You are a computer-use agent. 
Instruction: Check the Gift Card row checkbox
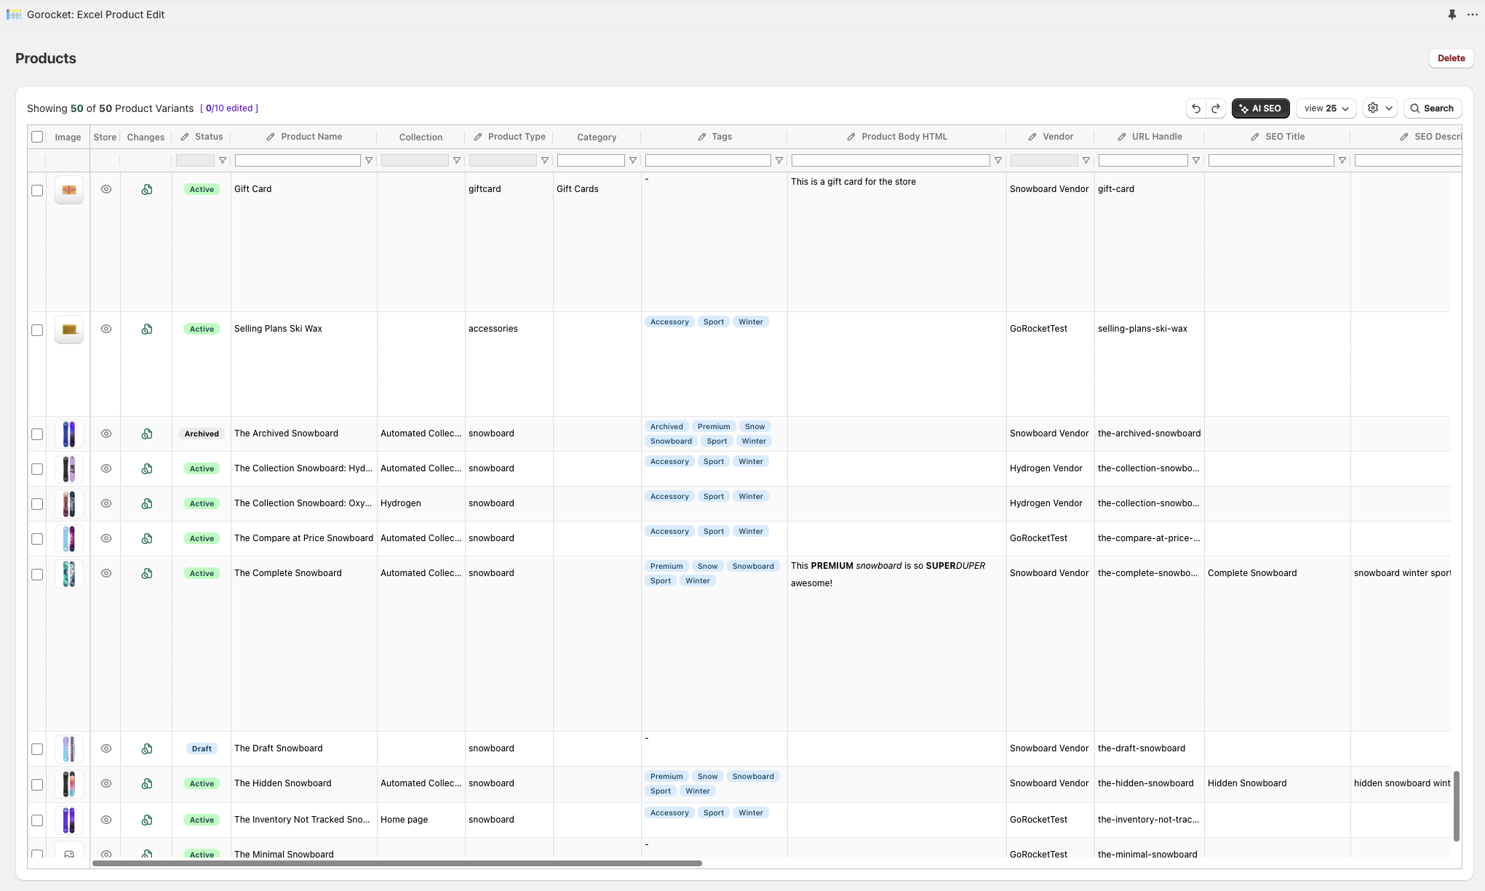click(x=37, y=191)
